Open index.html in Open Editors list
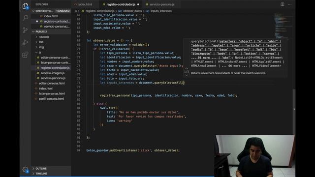Image resolution: width=315 pixels, height=177 pixels. (x=51, y=16)
